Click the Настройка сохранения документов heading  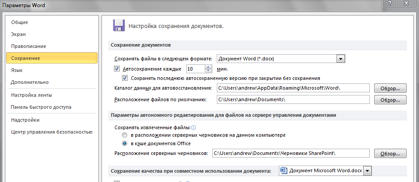point(176,26)
